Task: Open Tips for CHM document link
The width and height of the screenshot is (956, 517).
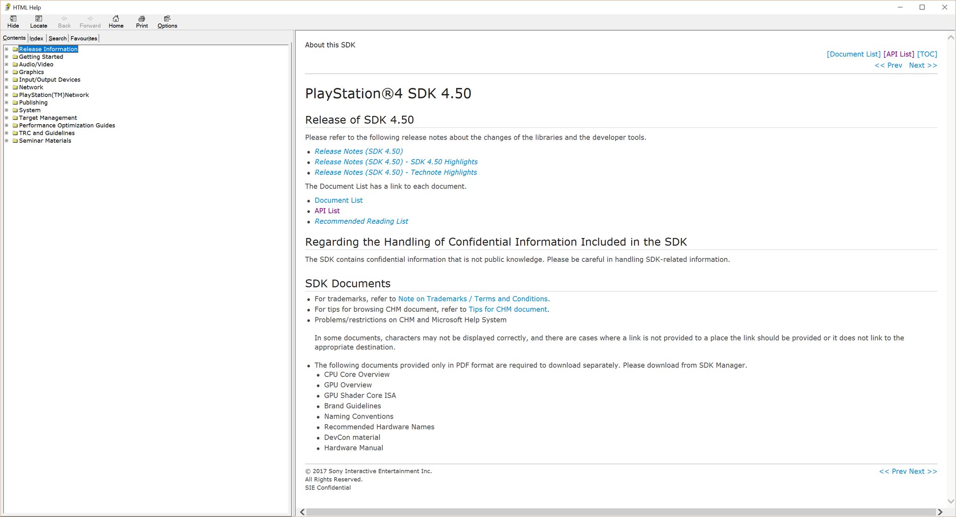Action: 508,309
